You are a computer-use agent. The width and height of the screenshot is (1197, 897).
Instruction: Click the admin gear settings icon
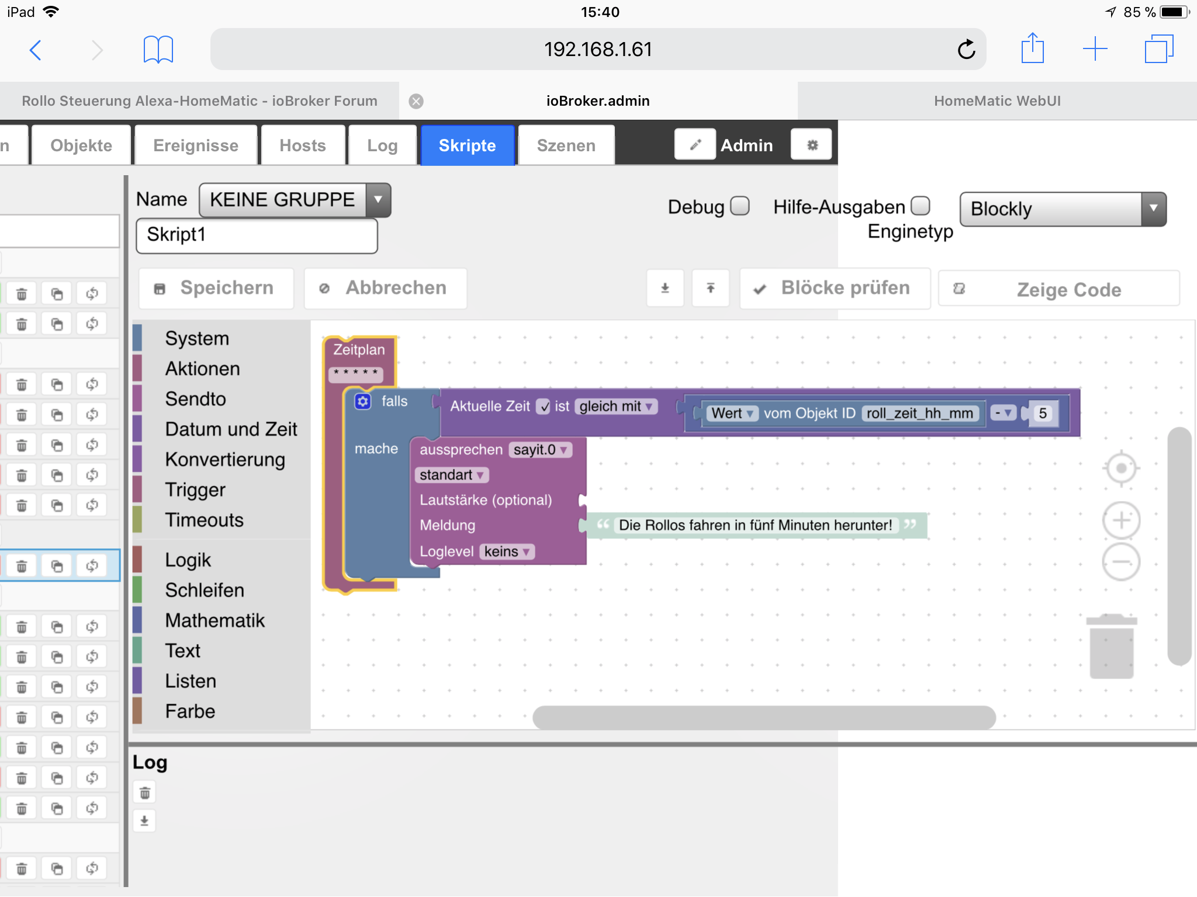pyautogui.click(x=812, y=145)
